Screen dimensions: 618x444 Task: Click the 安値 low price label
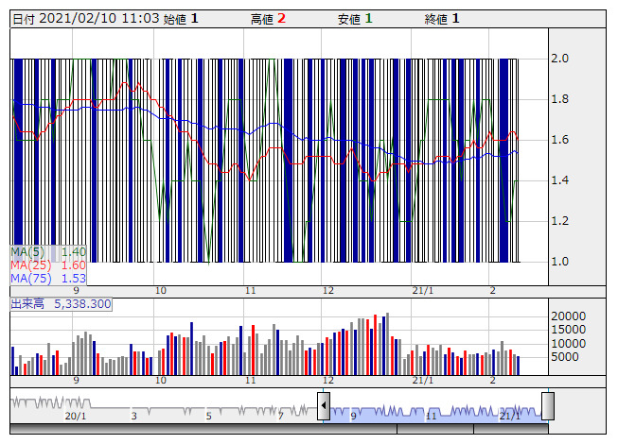click(x=348, y=18)
